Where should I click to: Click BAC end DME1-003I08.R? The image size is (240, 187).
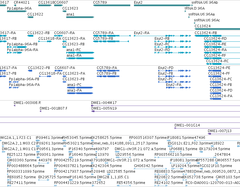(x=27, y=103)
